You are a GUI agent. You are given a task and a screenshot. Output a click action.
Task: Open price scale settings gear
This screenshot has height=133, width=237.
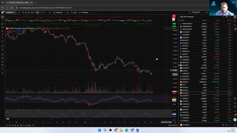175,122
